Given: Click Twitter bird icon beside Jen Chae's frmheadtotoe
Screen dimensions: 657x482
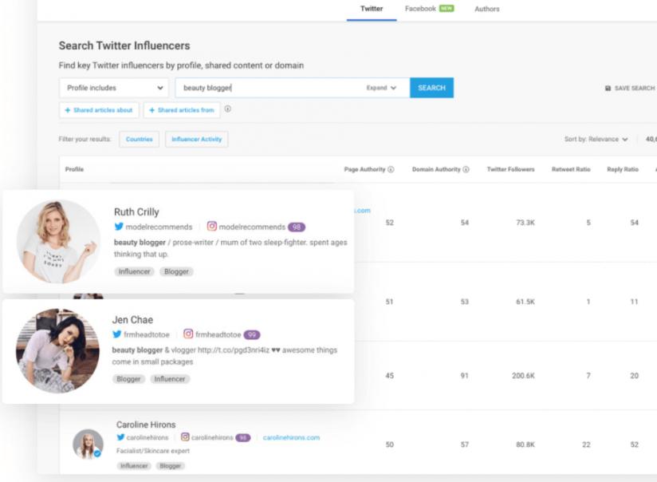Looking at the screenshot, I should (x=117, y=334).
